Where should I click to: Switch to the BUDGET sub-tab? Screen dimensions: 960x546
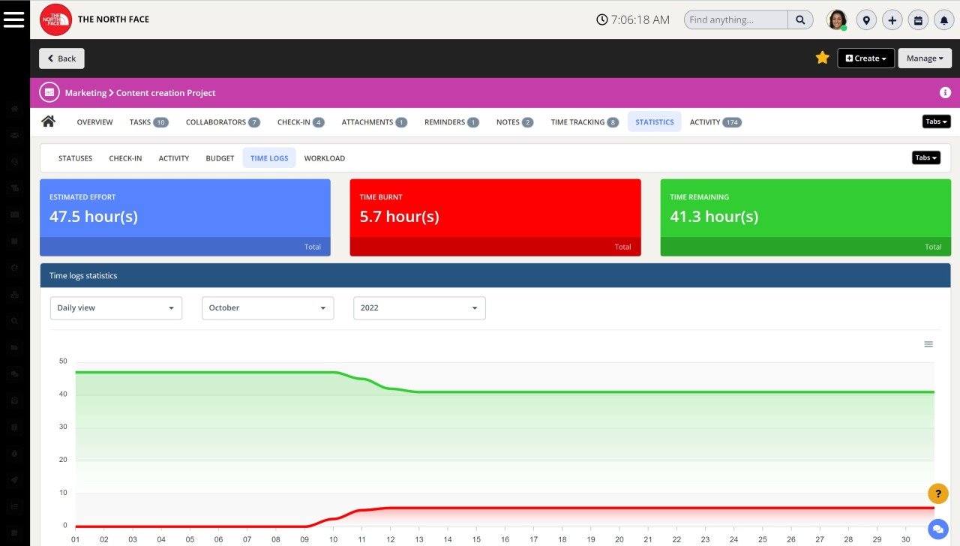pyautogui.click(x=220, y=157)
